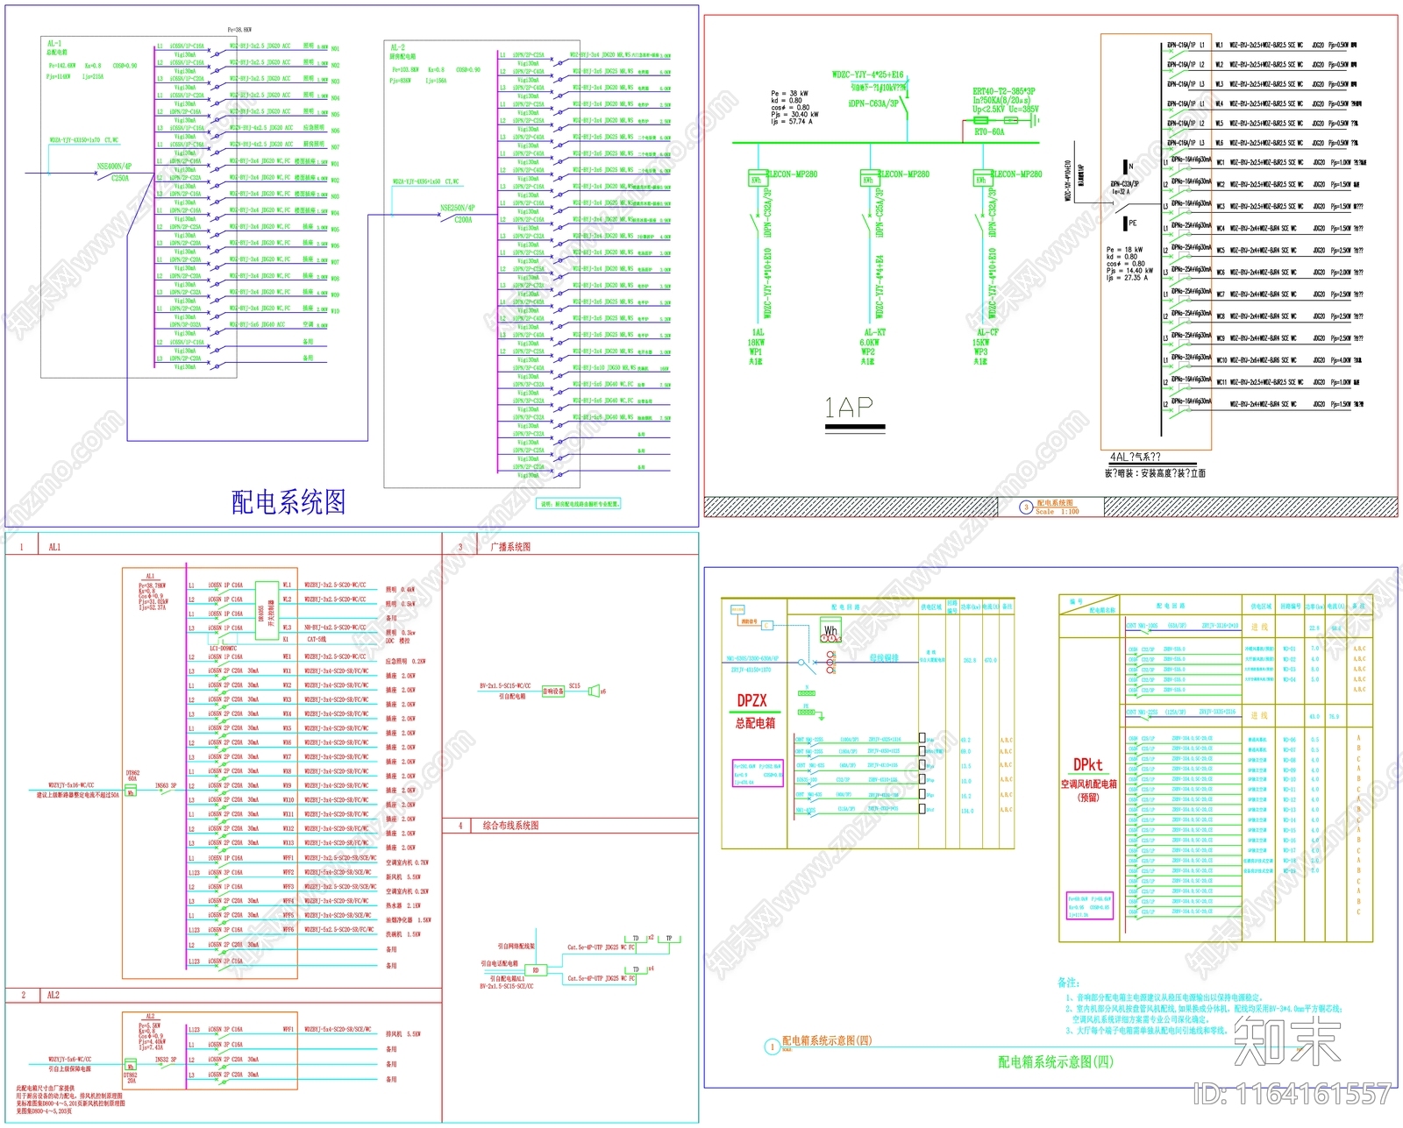The height and width of the screenshot is (1128, 1403).
Task: Click the 'WP3' circuit label
Action: [x=980, y=352]
